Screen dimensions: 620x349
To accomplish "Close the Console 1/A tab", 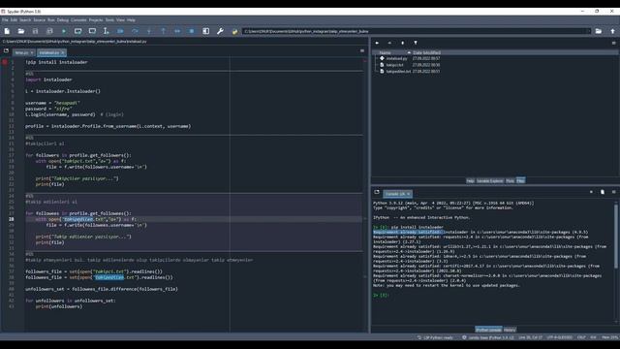I will 409,194.
